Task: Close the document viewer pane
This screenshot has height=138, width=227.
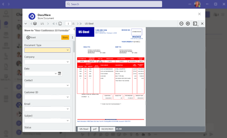Action: pyautogui.click(x=202, y=24)
